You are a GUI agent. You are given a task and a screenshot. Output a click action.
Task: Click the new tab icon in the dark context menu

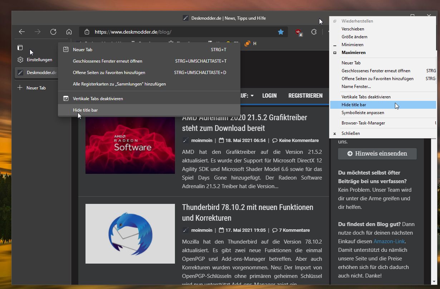(66, 50)
